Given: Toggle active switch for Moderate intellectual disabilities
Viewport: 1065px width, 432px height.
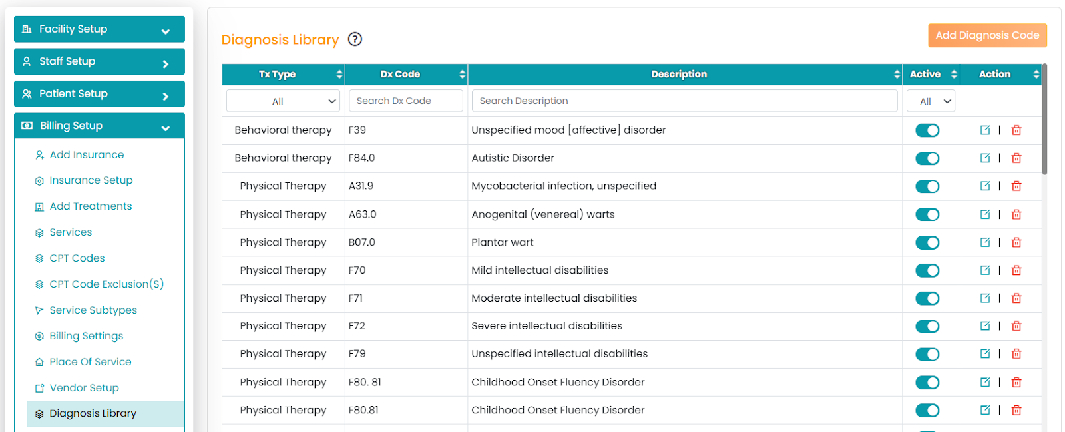Looking at the screenshot, I should [927, 298].
